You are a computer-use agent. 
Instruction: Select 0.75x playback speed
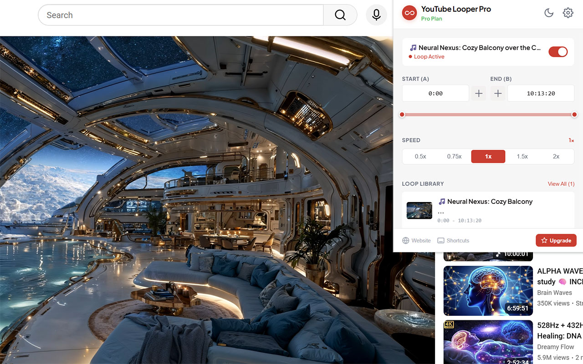(454, 157)
